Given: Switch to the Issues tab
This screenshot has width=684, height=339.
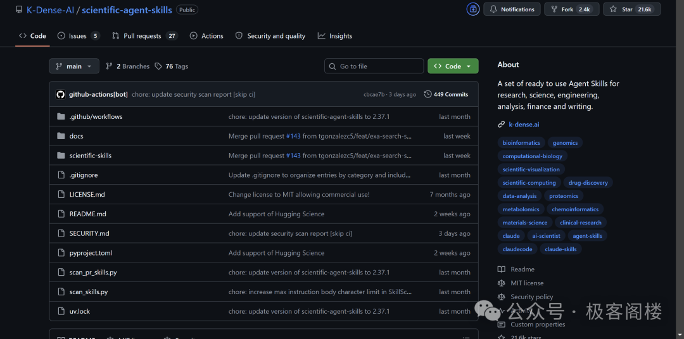Looking at the screenshot, I should click(79, 35).
